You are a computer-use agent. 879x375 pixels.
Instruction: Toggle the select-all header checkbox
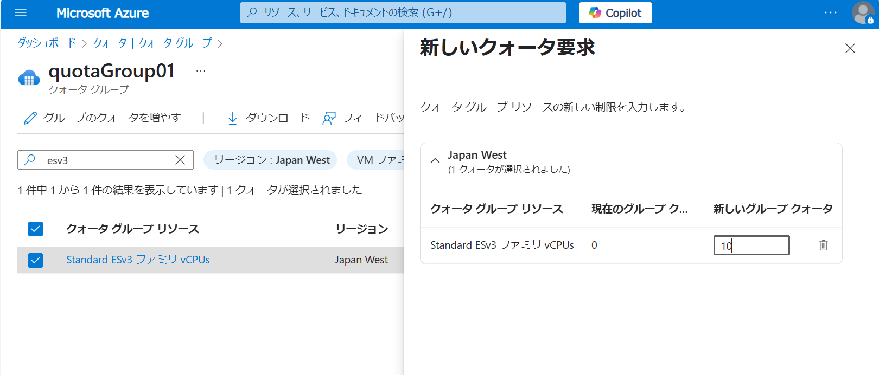[35, 229]
